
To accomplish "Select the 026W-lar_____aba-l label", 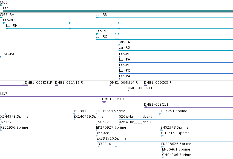I will click(135, 122).
